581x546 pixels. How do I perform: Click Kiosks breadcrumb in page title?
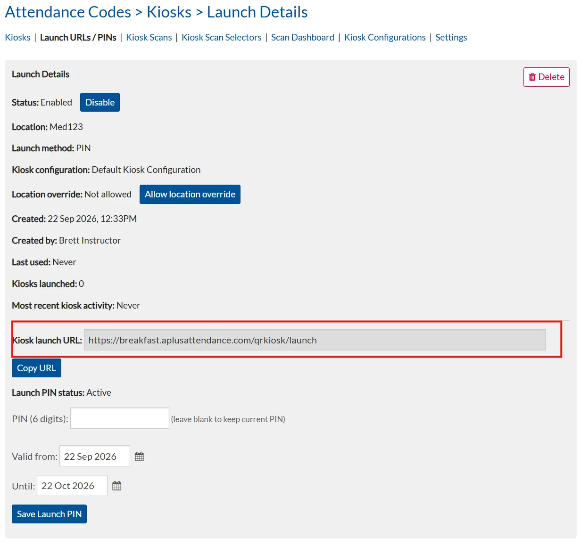pos(169,12)
